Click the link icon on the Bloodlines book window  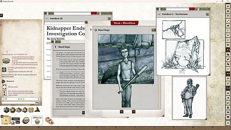(x=87, y=22)
